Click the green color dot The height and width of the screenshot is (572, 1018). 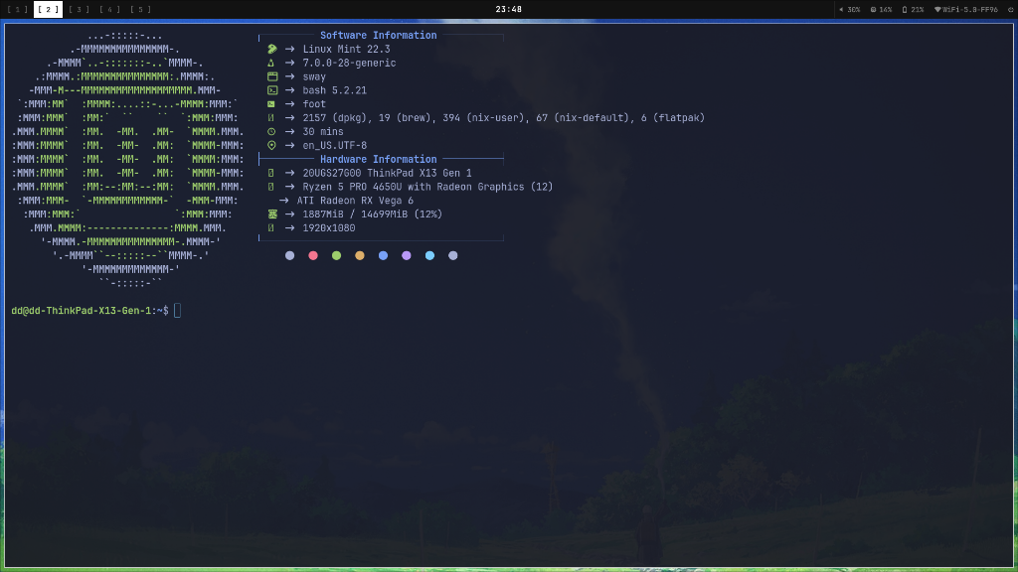coord(336,255)
